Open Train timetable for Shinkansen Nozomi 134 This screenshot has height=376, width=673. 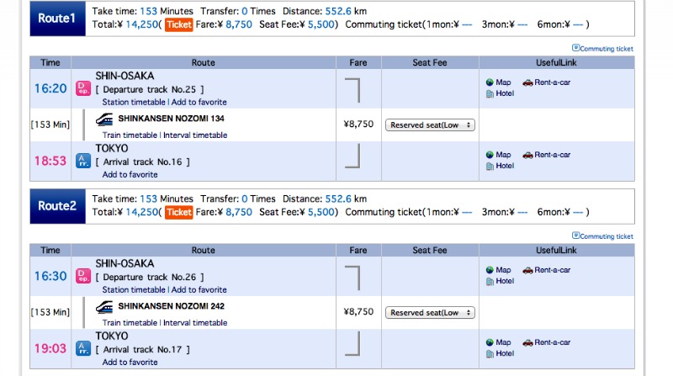click(x=130, y=135)
